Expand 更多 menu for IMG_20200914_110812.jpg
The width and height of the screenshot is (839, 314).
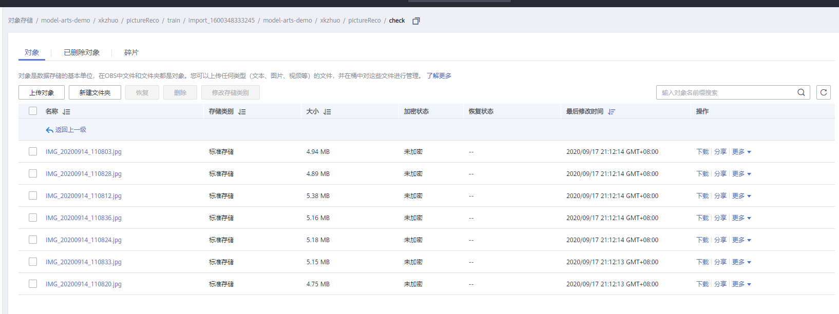click(741, 196)
